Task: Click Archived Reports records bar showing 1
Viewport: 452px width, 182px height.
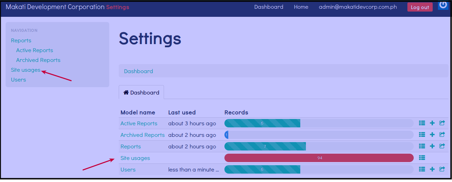Action: [319, 135]
